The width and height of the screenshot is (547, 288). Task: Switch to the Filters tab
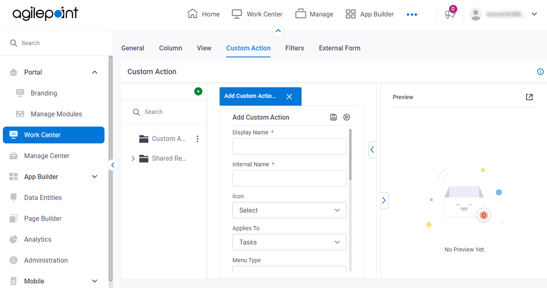294,48
